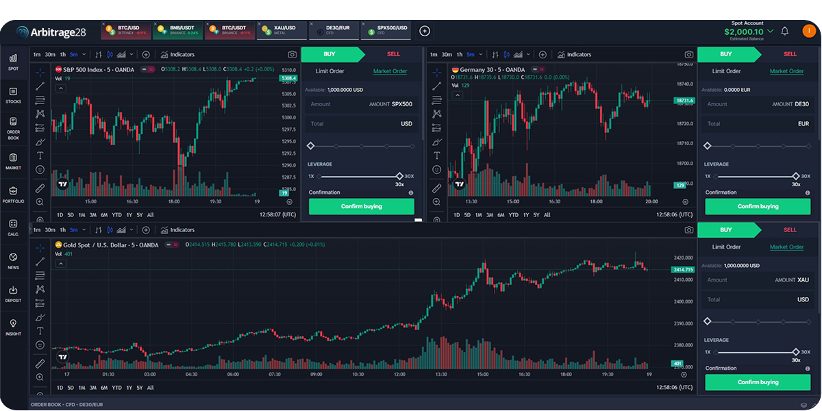Open the notifications bell
Viewport: 822px width, 411px height.
[785, 31]
